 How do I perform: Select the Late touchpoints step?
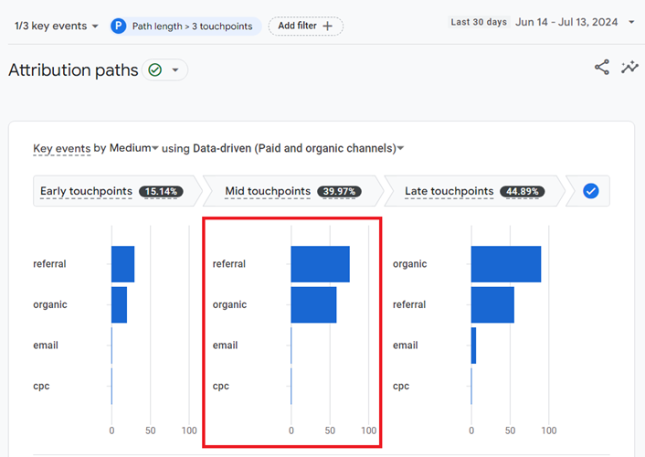click(474, 191)
